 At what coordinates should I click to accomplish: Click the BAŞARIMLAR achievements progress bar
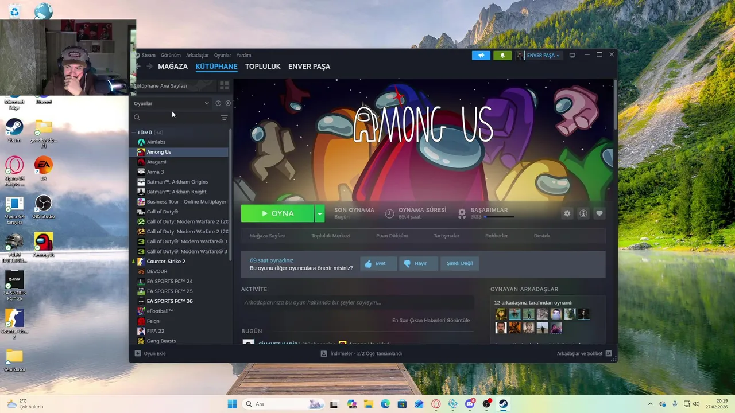pos(499,217)
